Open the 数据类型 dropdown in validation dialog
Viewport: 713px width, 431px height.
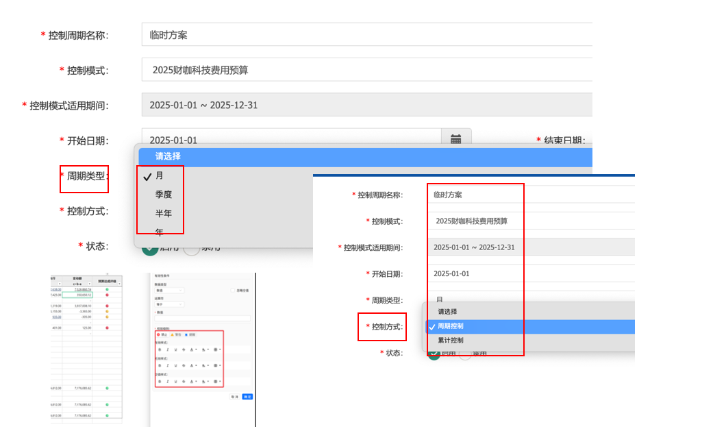tap(169, 291)
